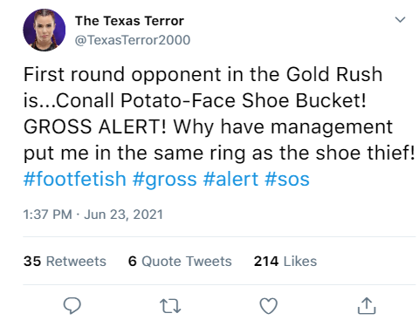The height and width of the screenshot is (327, 419).
Task: Like the tweet with heart icon
Action: [x=268, y=306]
